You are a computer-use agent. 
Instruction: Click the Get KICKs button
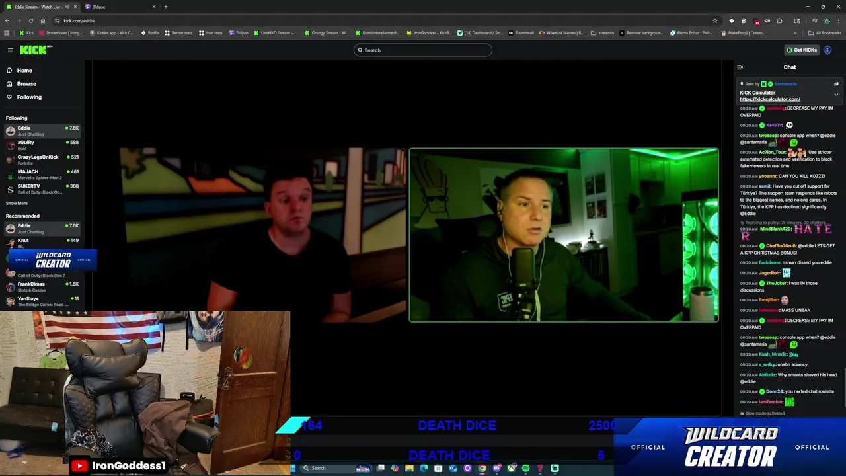coord(801,50)
